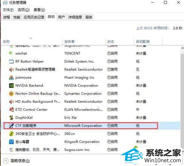
Task: Switch to the 进程 tab
Action: [x=6, y=17]
